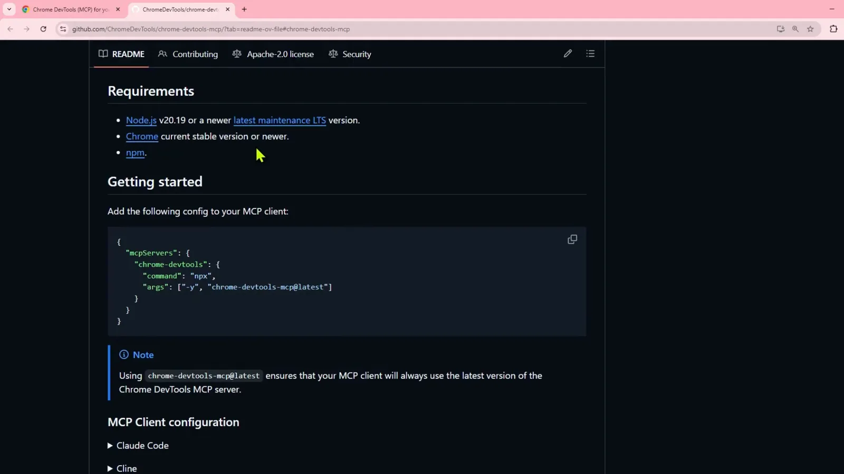Click the Requirements heading
The image size is (844, 474).
[151, 91]
